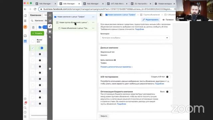
Task: Click the search magnifier in left sidebar
Action: [x=25, y=108]
